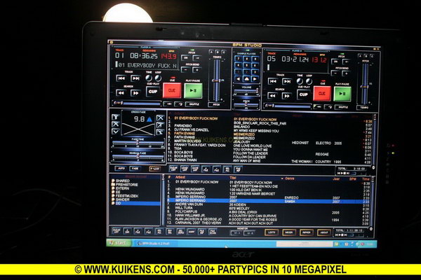Sort file list by Titel column
The width and height of the screenshot is (421, 280).
click(233, 178)
